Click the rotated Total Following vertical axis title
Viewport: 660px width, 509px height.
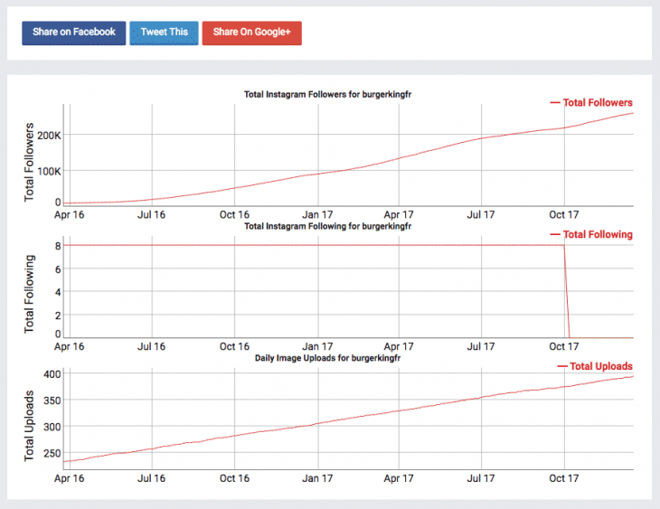coord(29,294)
